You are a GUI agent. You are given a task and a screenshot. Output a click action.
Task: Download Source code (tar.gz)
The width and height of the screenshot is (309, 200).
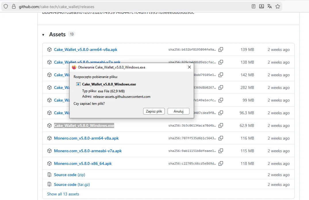[x=72, y=184]
